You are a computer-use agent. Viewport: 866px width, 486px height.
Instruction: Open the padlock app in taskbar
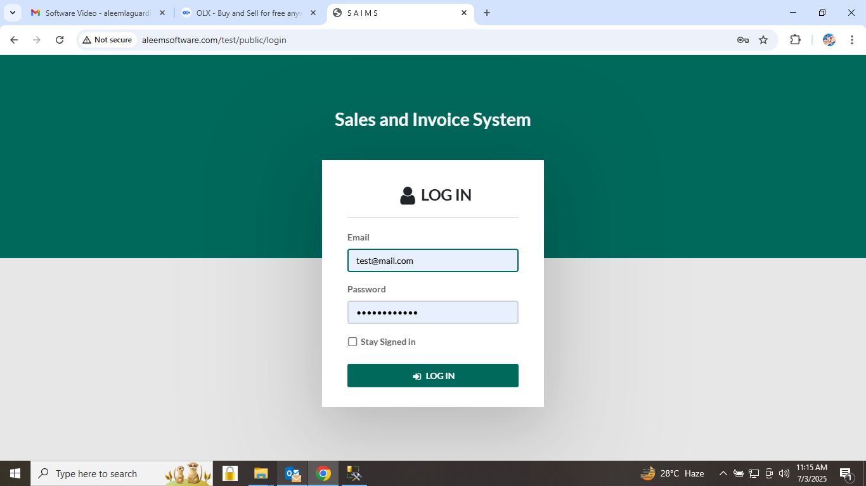[x=229, y=473]
